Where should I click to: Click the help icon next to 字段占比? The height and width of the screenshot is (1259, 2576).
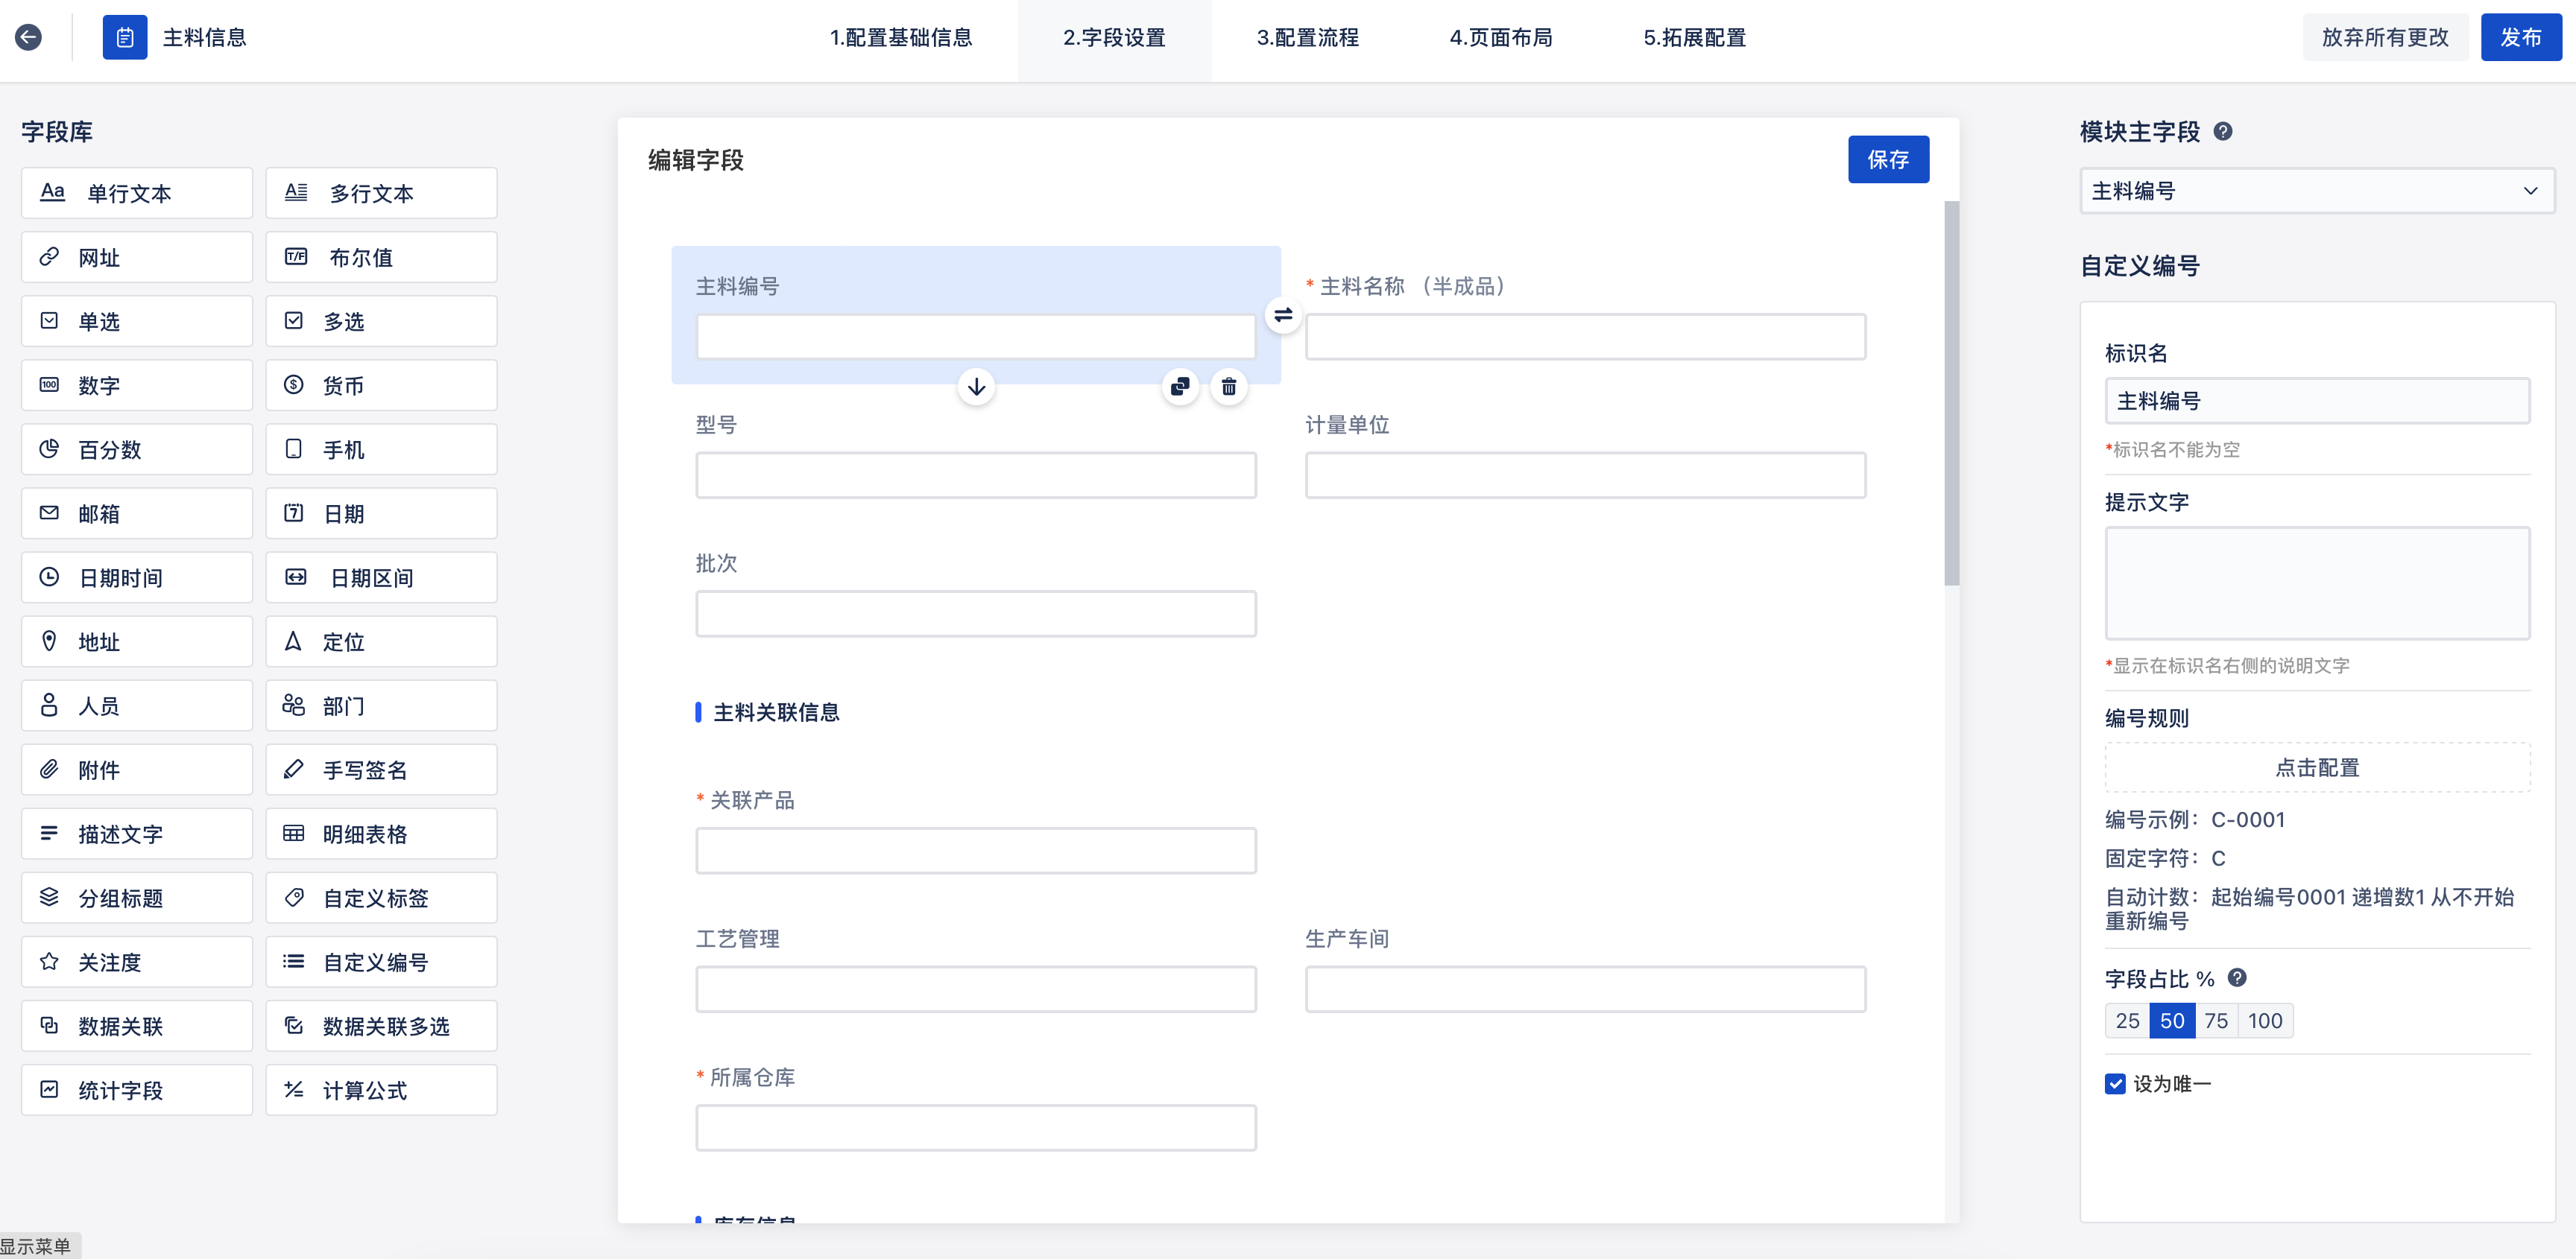(2237, 977)
